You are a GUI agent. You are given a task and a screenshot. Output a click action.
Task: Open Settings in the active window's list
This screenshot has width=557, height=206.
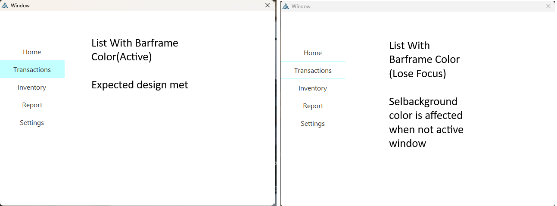pyautogui.click(x=32, y=123)
